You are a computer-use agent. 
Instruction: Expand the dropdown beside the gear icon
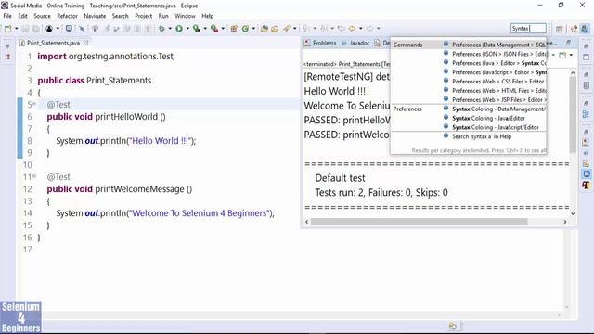coord(170,29)
